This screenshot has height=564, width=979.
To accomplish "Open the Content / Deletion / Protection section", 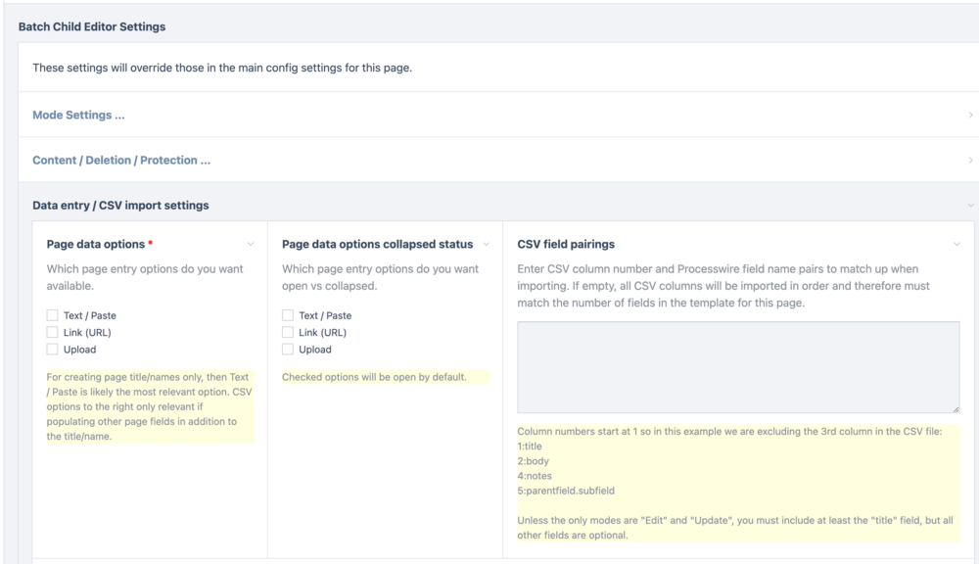I will coord(121,161).
